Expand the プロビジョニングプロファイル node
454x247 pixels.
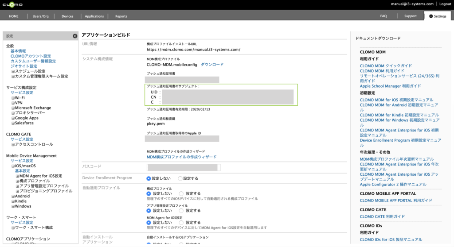(17, 192)
